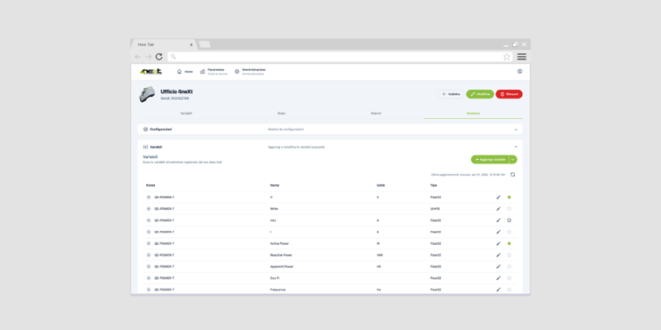Click the Nome column header

coord(275,186)
